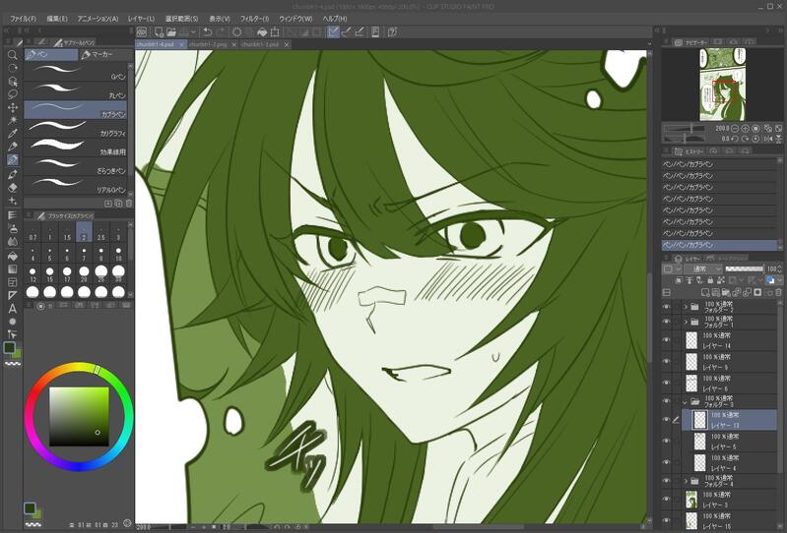The width and height of the screenshot is (787, 533).
Task: Click the New canvas icon
Action: (159, 32)
